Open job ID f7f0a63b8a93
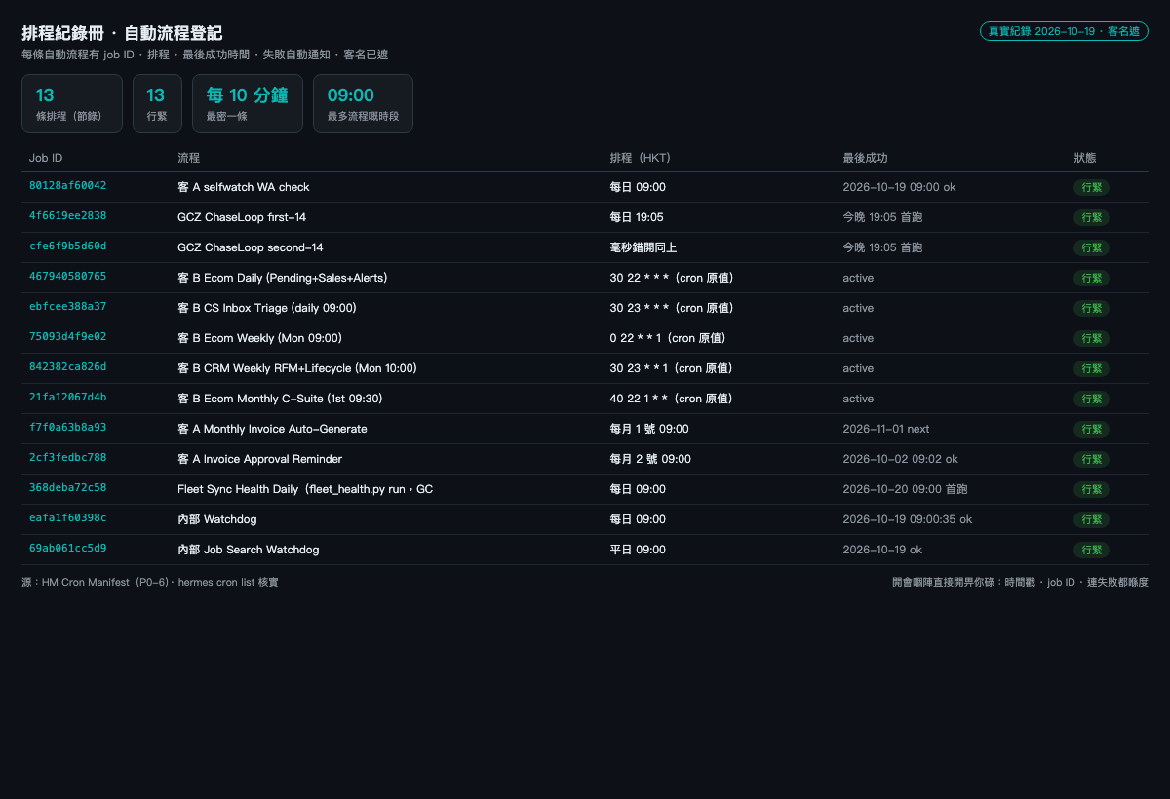The width and height of the screenshot is (1170, 799). click(68, 428)
